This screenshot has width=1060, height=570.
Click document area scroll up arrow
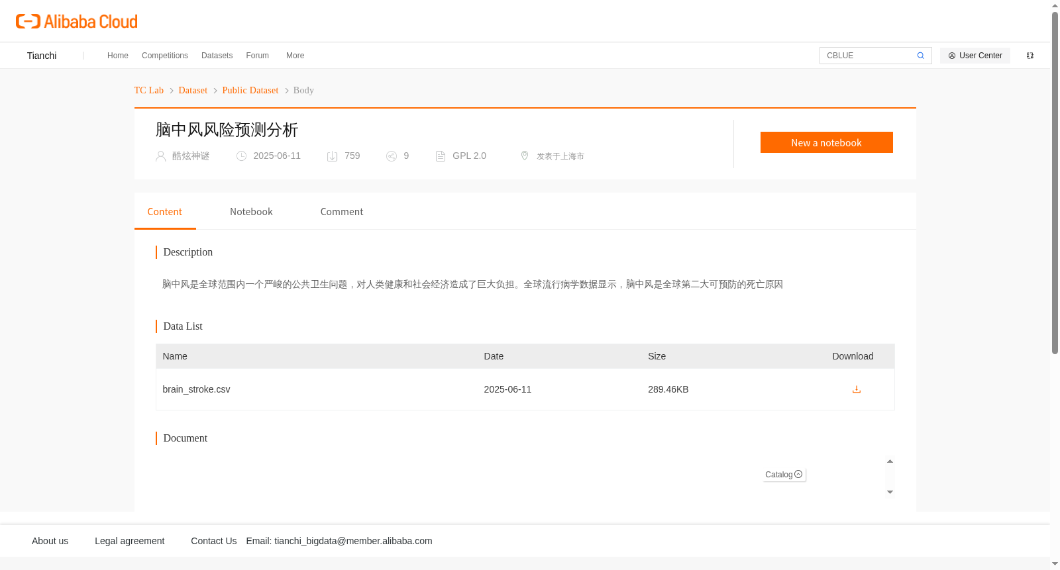[890, 461]
